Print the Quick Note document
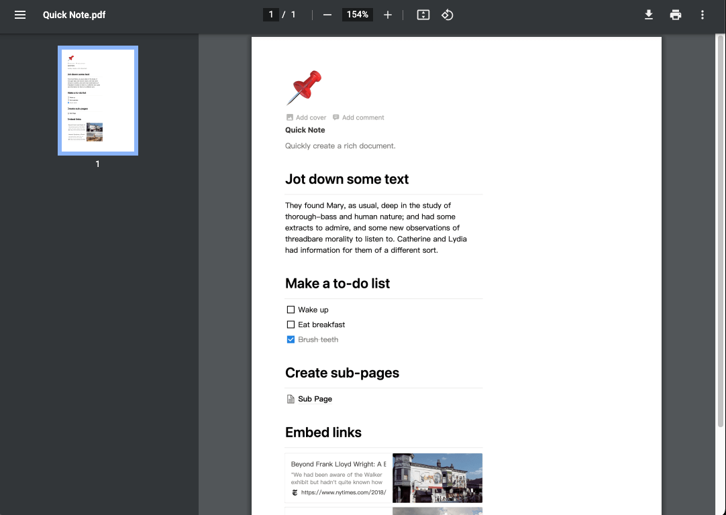Image resolution: width=726 pixels, height=515 pixels. coord(676,15)
